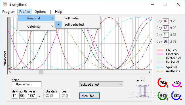Click the gemini zodiac symbol
This screenshot has height=105, width=185.
[x=143, y=91]
